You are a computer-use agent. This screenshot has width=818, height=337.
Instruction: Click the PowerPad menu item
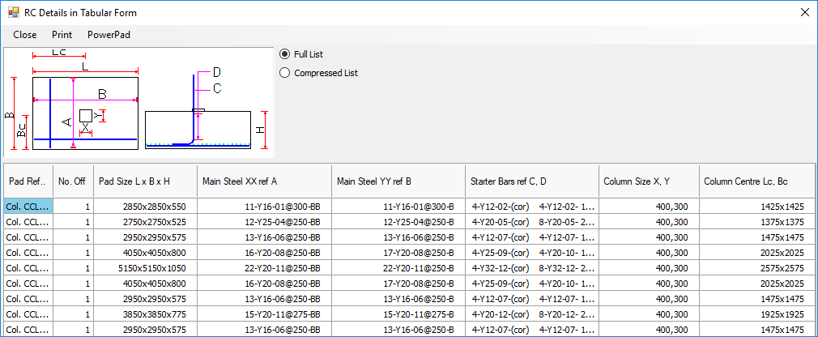point(109,35)
